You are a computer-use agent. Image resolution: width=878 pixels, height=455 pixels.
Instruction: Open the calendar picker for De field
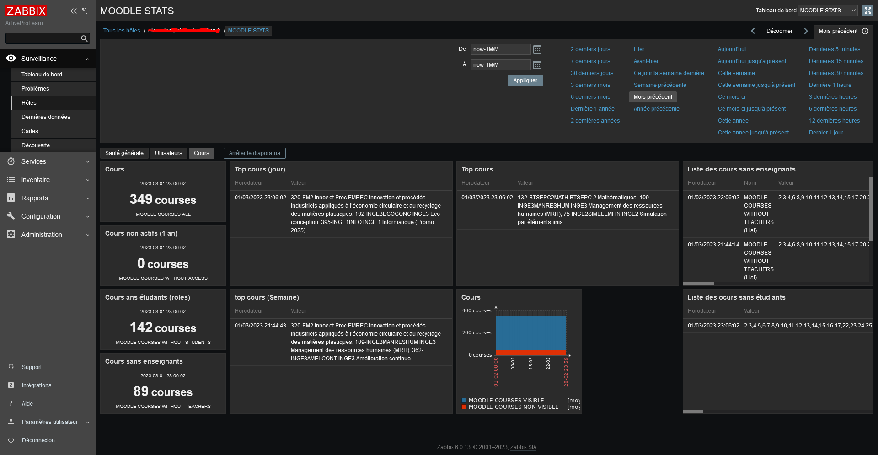pyautogui.click(x=537, y=49)
